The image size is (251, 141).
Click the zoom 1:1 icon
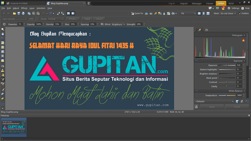pos(208,13)
